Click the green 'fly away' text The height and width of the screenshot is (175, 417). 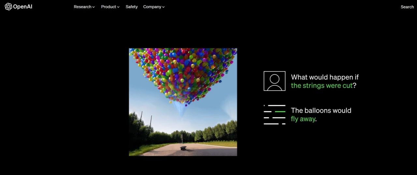(303, 119)
